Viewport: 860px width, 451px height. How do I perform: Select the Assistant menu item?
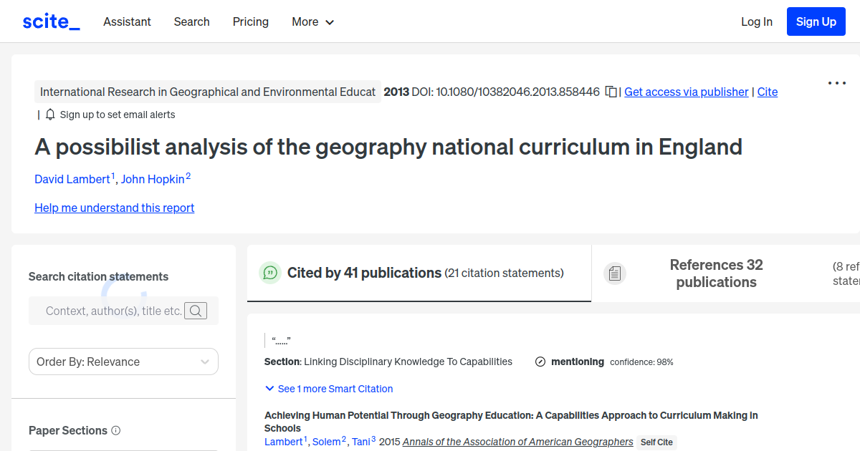point(127,22)
